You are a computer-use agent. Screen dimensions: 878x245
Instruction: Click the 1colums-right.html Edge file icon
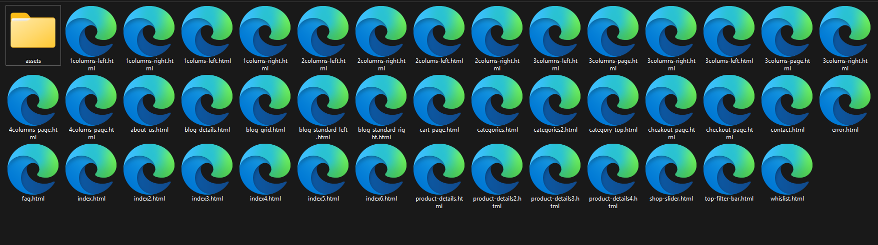click(x=265, y=31)
